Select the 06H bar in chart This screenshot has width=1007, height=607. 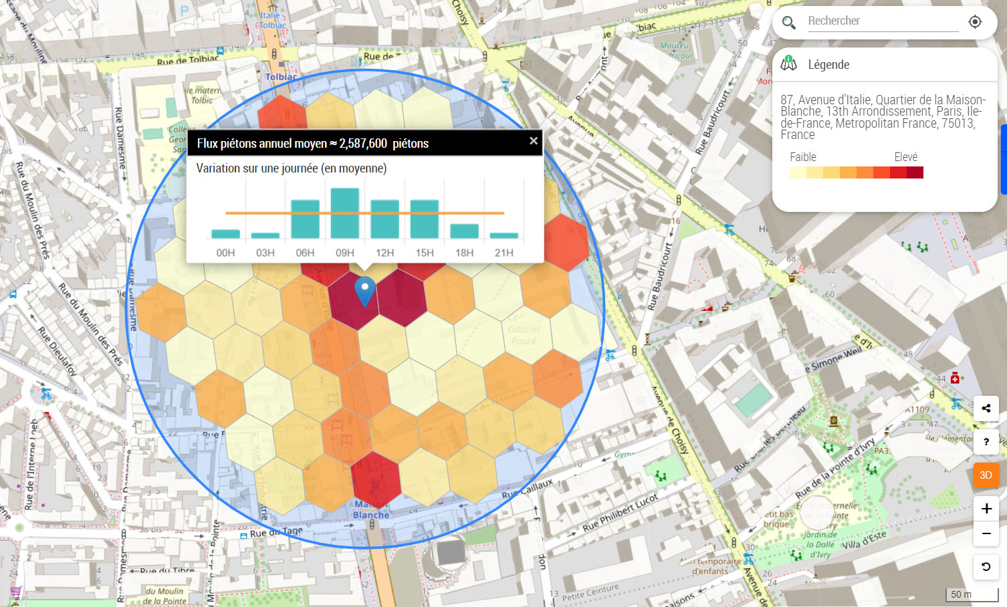pos(305,219)
